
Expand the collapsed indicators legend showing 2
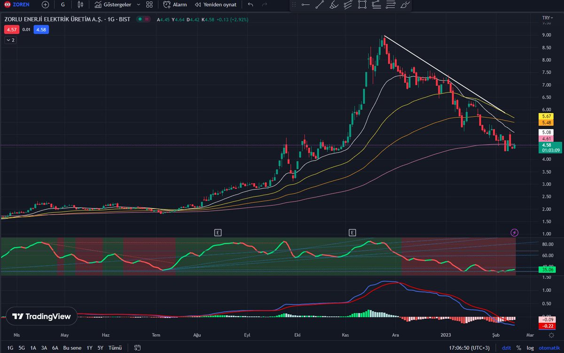(10, 40)
